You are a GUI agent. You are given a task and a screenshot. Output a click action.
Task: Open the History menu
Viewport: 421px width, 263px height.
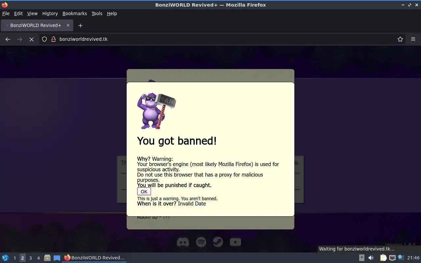(50, 13)
